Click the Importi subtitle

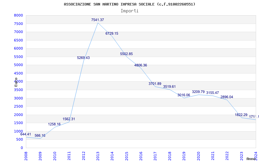coord(129,11)
